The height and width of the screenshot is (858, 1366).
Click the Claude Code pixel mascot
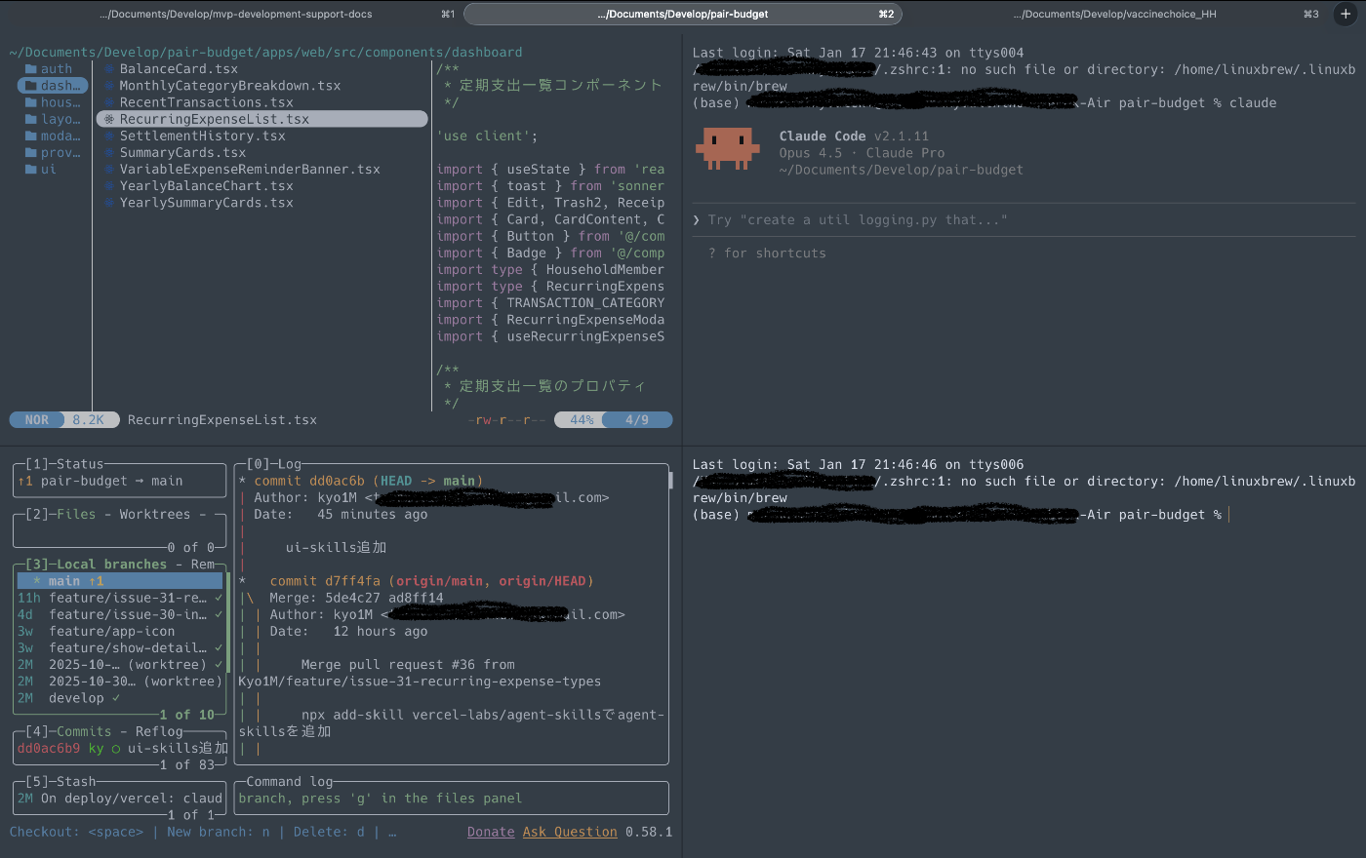coord(727,148)
